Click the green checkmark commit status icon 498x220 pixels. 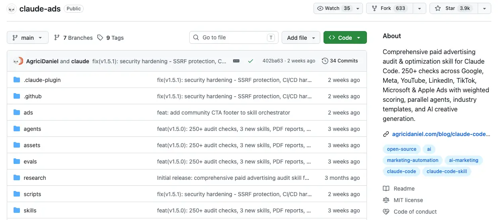250,61
